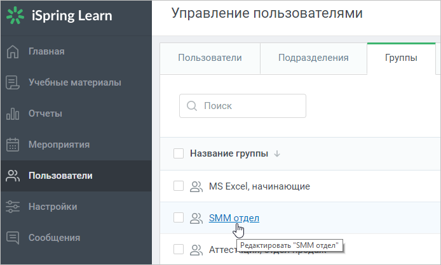Click group icon of Аттестация row
441x265 pixels.
pyautogui.click(x=196, y=250)
